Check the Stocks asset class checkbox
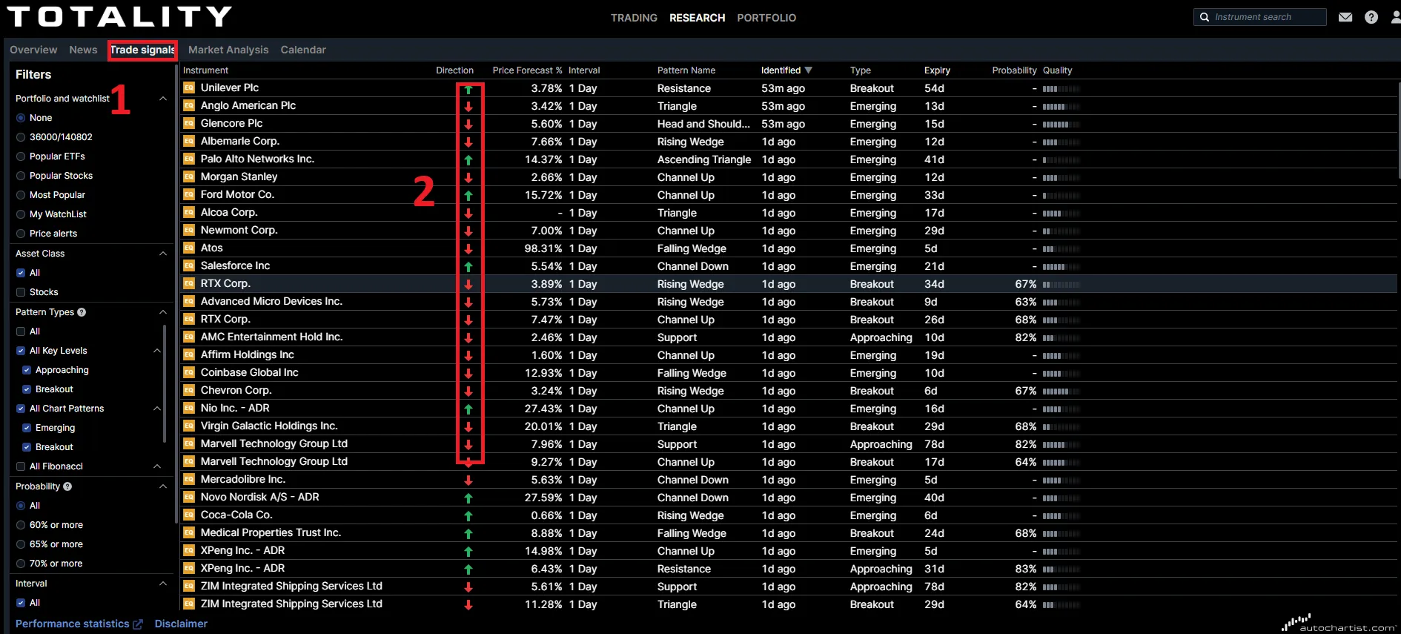This screenshot has width=1401, height=634. (21, 292)
